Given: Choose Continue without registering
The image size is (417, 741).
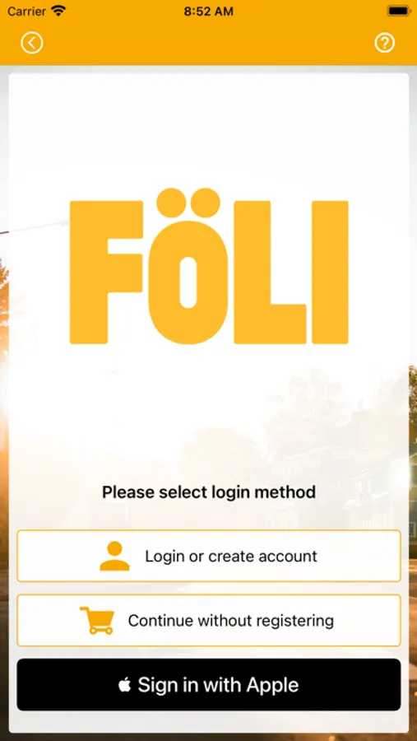Looking at the screenshot, I should pyautogui.click(x=209, y=620).
